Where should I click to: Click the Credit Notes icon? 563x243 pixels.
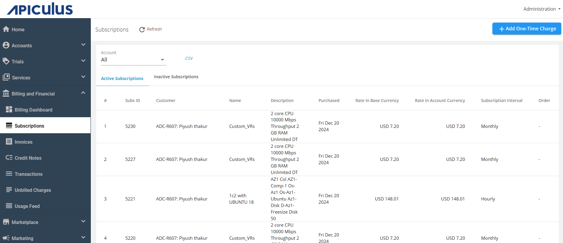coord(9,158)
